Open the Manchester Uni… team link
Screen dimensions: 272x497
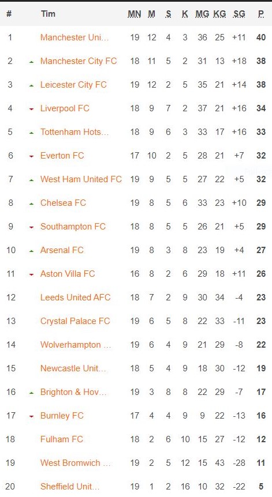coord(74,37)
